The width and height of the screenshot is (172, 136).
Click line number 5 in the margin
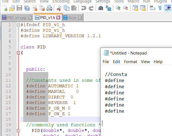pyautogui.click(x=10, y=47)
